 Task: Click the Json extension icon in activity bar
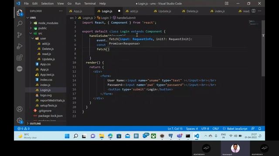[20, 69]
